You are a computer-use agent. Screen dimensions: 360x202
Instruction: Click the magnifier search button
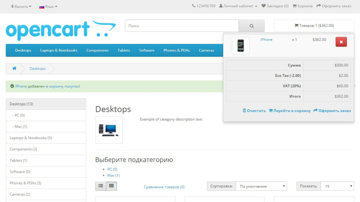tap(252, 26)
